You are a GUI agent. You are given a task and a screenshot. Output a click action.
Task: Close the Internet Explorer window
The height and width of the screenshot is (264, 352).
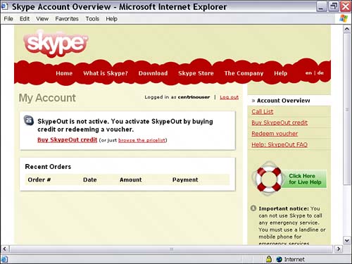[346, 6]
